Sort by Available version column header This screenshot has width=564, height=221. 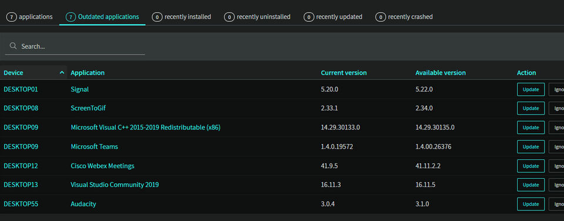(440, 73)
